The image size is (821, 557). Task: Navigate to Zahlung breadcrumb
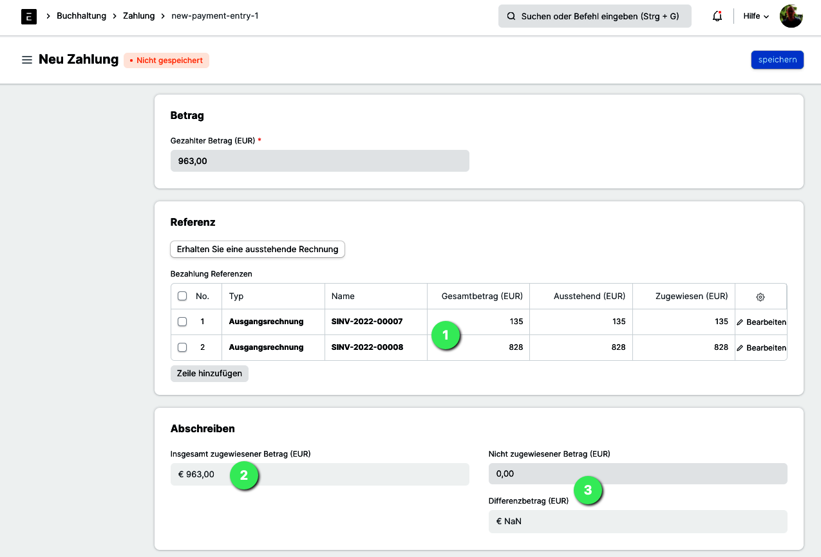138,15
